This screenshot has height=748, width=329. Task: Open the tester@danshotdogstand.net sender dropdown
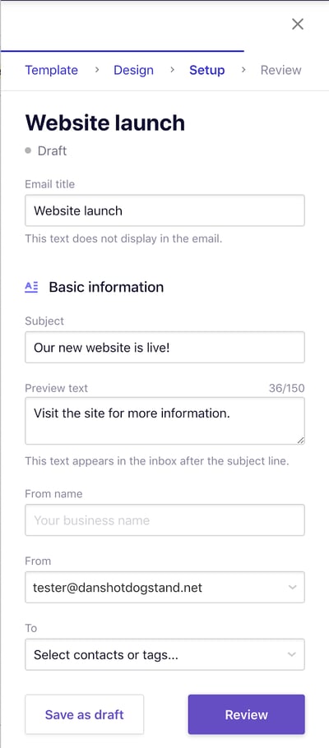tap(164, 587)
